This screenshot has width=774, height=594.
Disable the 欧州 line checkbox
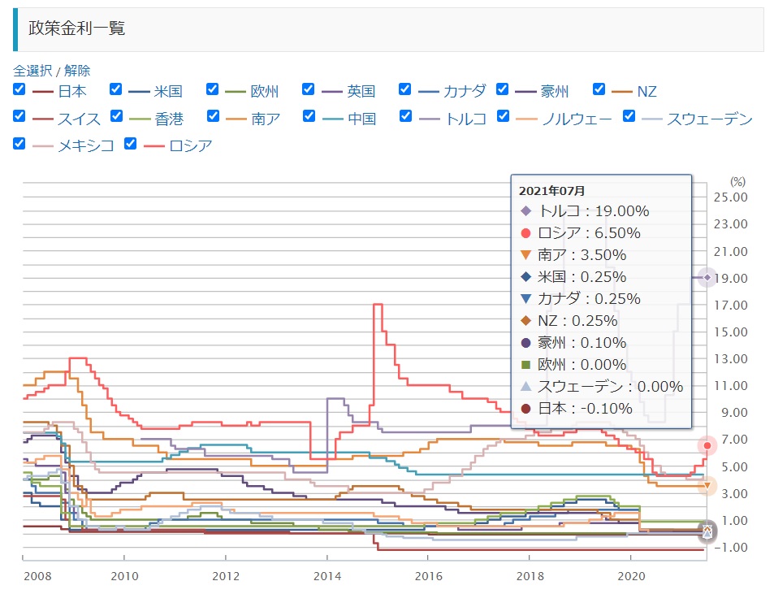pyautogui.click(x=212, y=89)
